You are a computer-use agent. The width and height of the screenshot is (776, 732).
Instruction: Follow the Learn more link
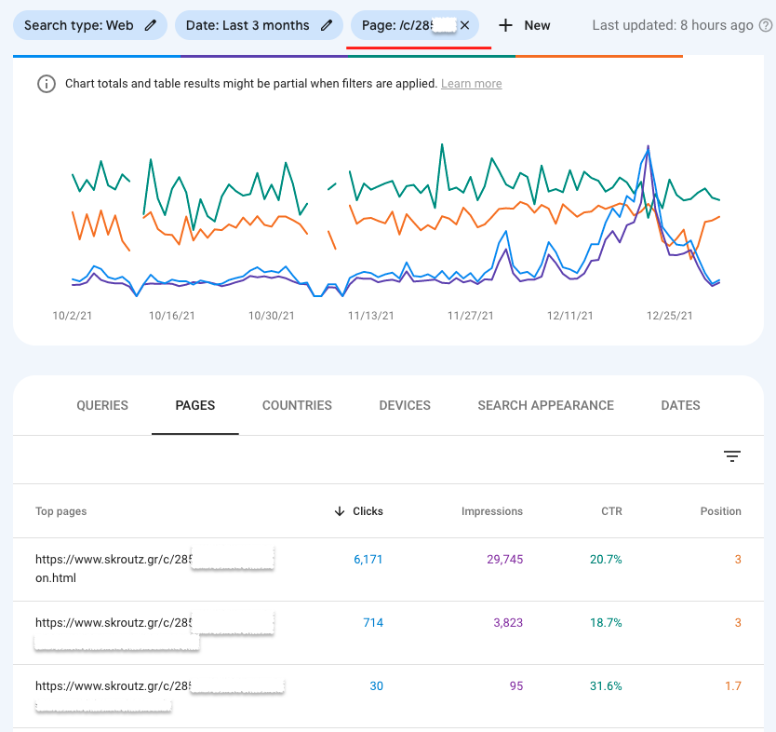(x=471, y=84)
